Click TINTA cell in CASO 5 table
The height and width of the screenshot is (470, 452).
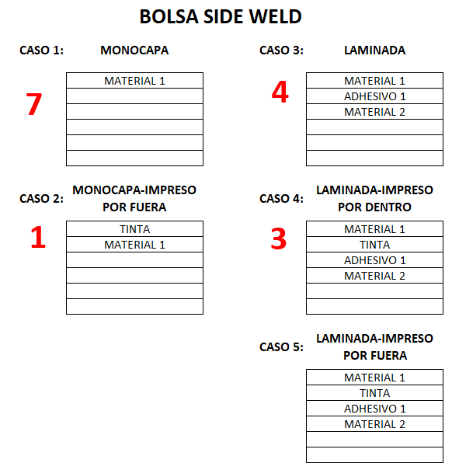374,393
